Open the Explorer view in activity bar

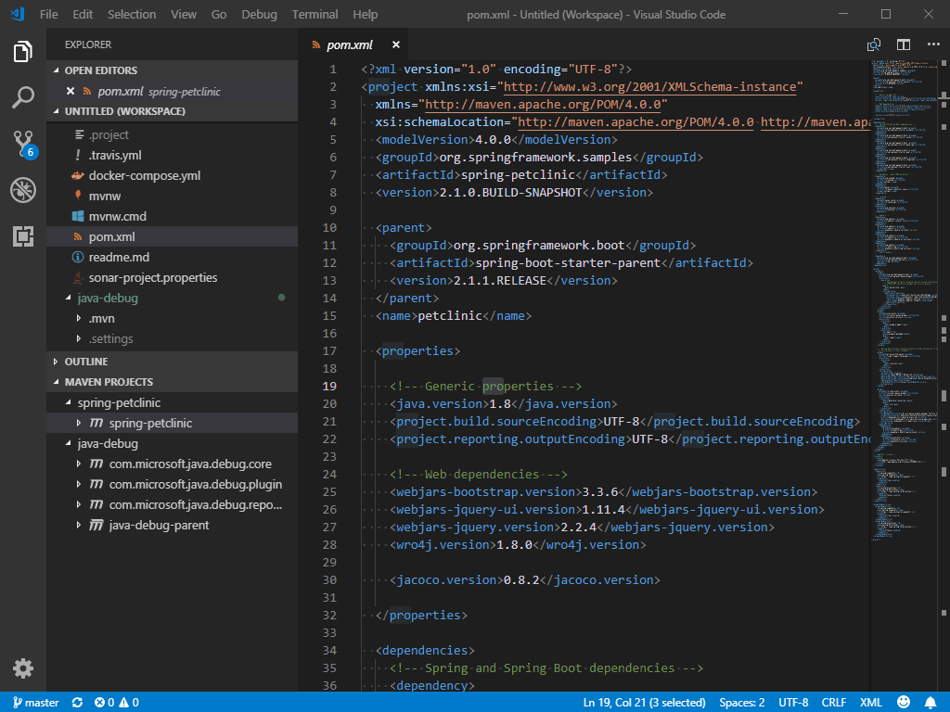[x=23, y=52]
